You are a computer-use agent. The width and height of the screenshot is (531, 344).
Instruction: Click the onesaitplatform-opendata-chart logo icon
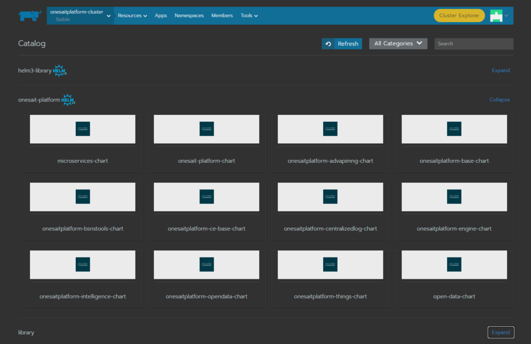(x=206, y=265)
